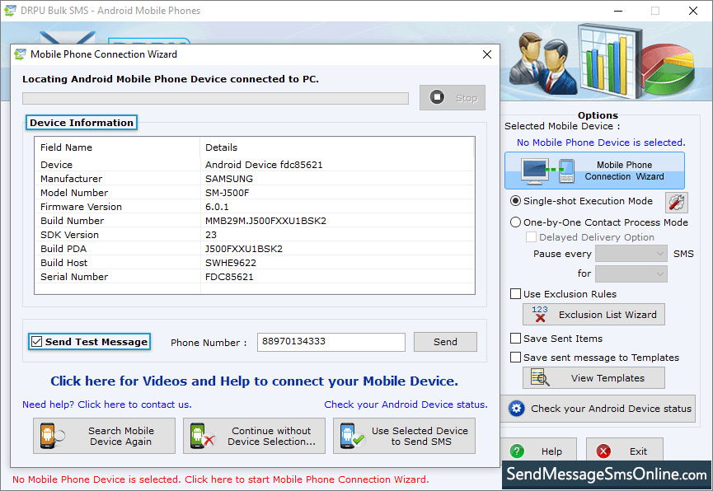Click the Exclusion List Wizard button label

(607, 315)
